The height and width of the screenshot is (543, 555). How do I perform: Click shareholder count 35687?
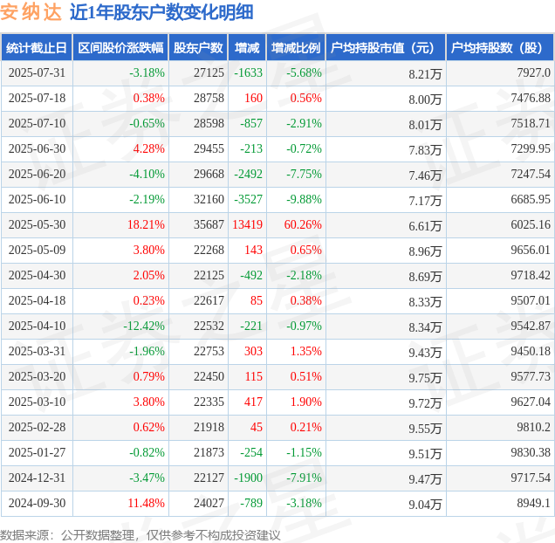209,224
